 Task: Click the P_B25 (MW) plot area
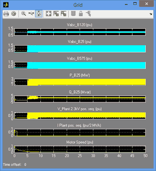pos(80,82)
